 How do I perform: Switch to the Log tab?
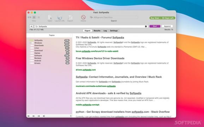coord(105,31)
